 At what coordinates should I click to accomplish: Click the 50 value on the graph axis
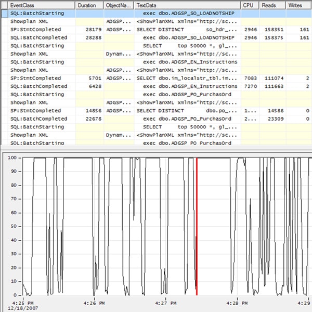tap(14, 226)
